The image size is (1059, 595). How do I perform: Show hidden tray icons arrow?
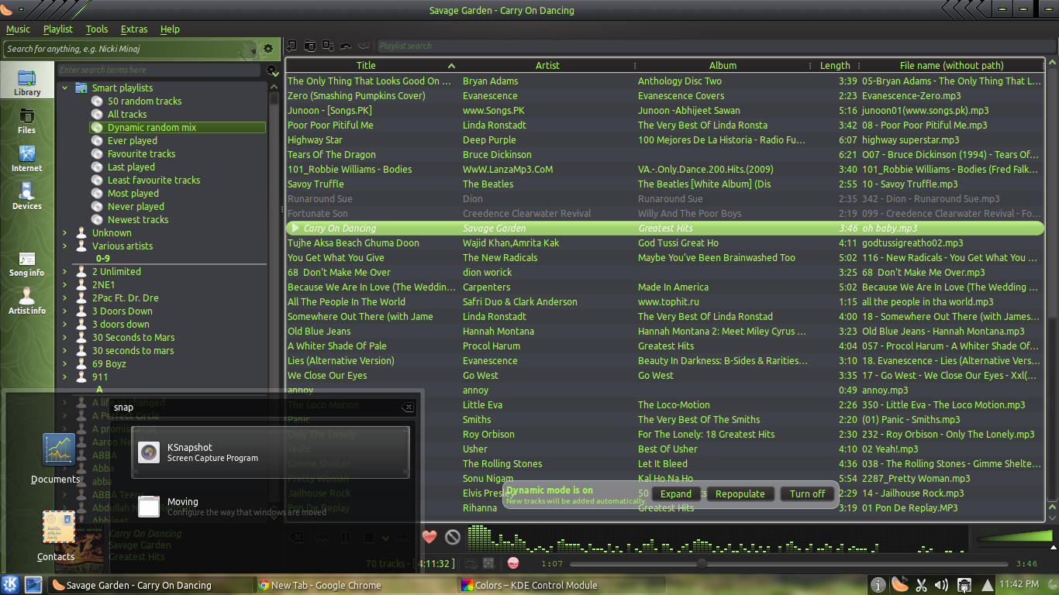[x=987, y=585]
